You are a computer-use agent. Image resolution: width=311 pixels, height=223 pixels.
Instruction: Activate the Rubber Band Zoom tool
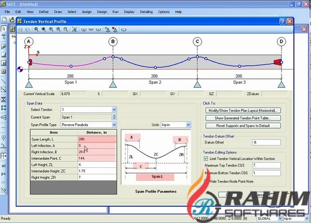(36, 30)
